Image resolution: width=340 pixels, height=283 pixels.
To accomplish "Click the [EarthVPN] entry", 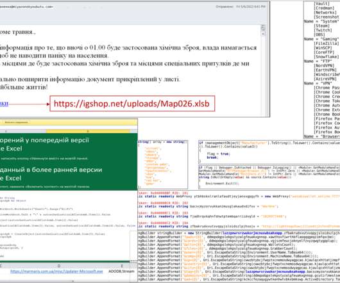I will (x=325, y=70).
